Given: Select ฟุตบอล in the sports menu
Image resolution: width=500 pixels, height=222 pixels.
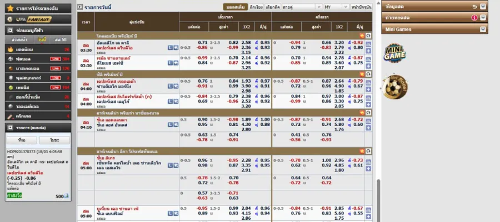Looking at the screenshot, I should coord(26,58).
